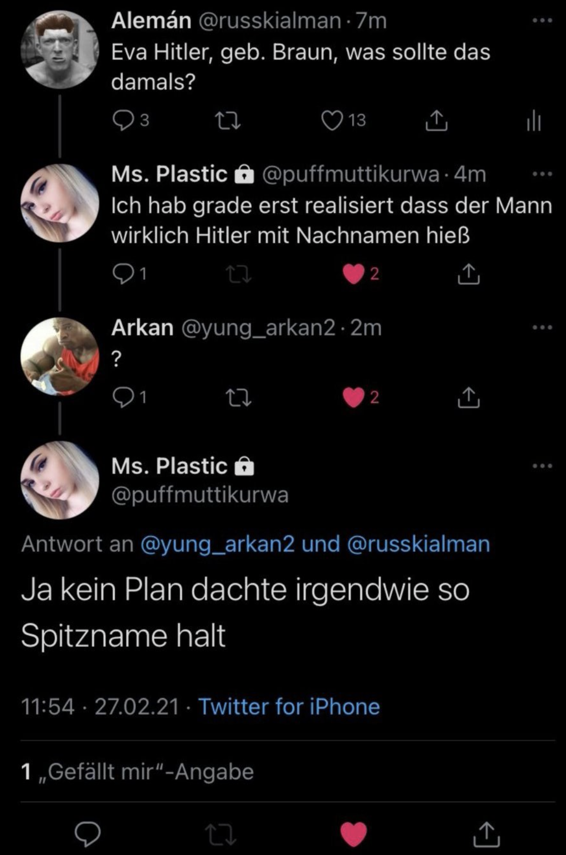This screenshot has height=855, width=566.
Task: Like Alemán's tweet with 13 likes
Action: tap(332, 121)
